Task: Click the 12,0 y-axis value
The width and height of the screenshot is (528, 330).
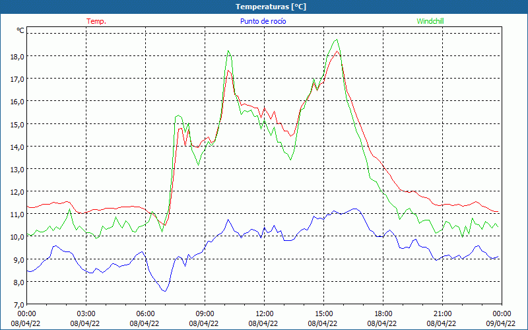Action: (17, 192)
